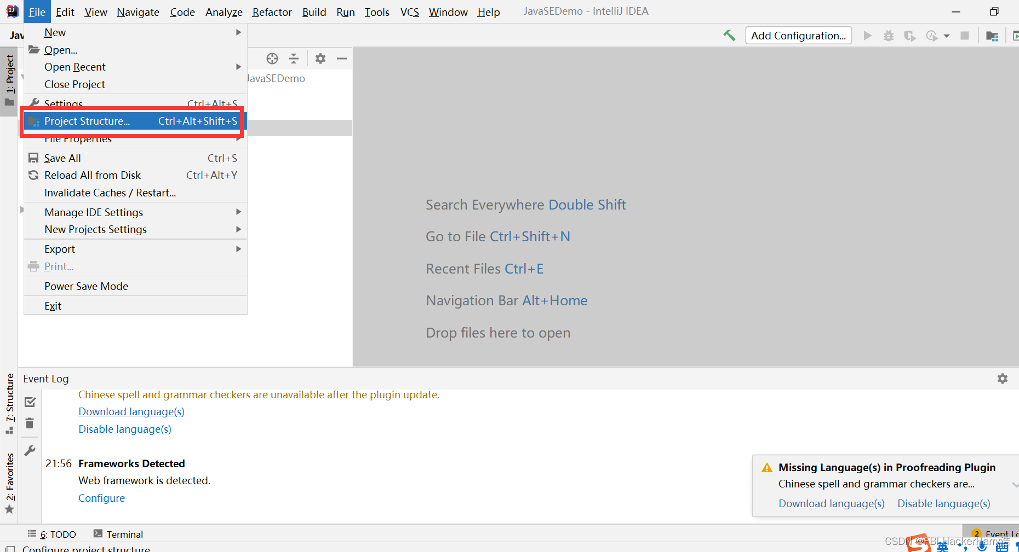Click the JavaSEDemo project tree item
1019x552 pixels.
pyautogui.click(x=276, y=78)
